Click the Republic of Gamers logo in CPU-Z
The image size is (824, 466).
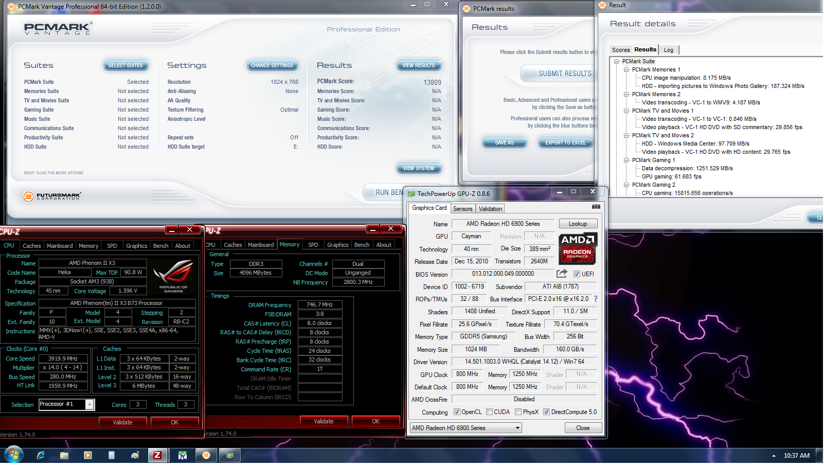coord(173,276)
